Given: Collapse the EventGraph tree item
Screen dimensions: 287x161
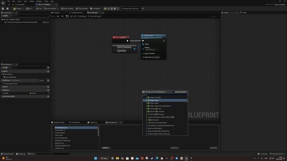Looking at the screenshot, I should coord(2,74).
